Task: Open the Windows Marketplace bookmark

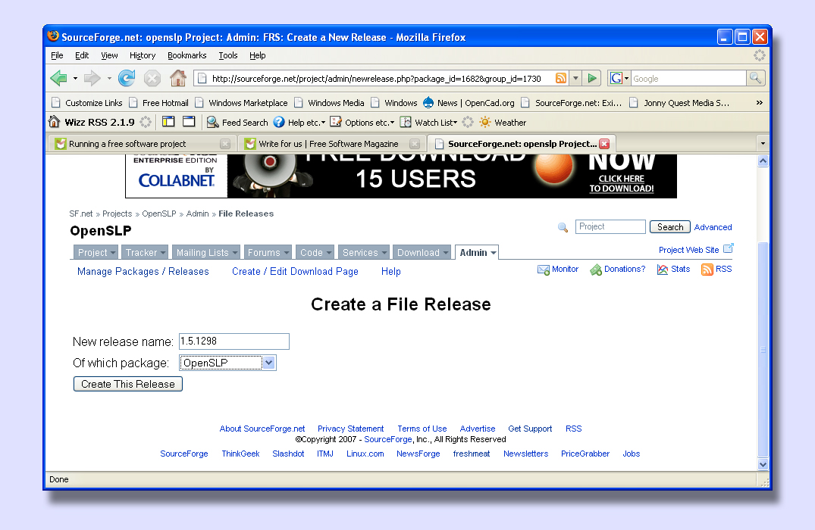Action: pos(242,103)
